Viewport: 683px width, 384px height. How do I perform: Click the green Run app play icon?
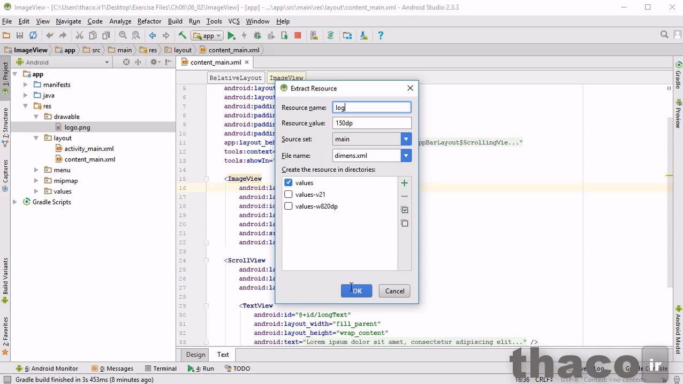(231, 36)
